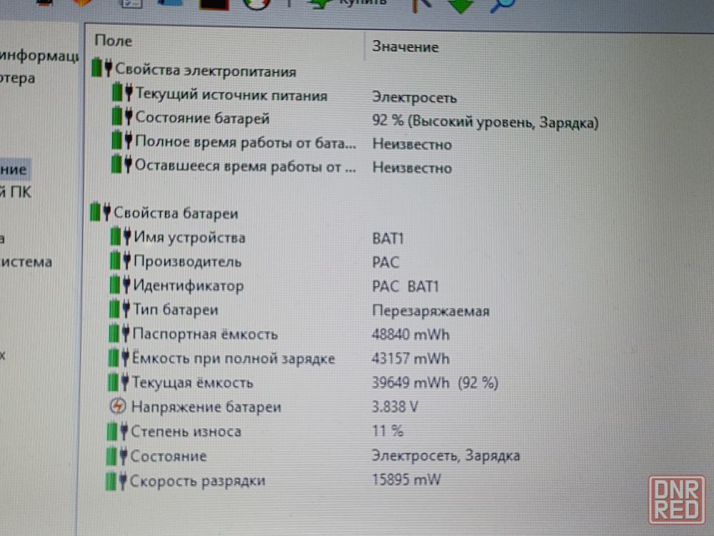The image size is (714, 536).
Task: Click battery icon beside Свойства электропитания
Action: click(x=102, y=69)
